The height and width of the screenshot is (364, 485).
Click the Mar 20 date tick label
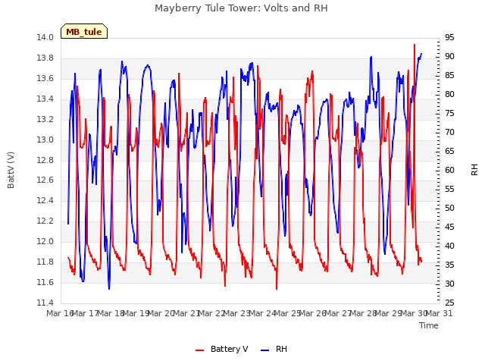(x=161, y=313)
